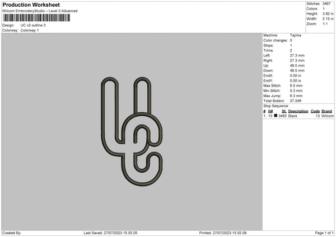Click the N# column header
Screen dimensions: 336x237
pyautogui.click(x=270, y=111)
